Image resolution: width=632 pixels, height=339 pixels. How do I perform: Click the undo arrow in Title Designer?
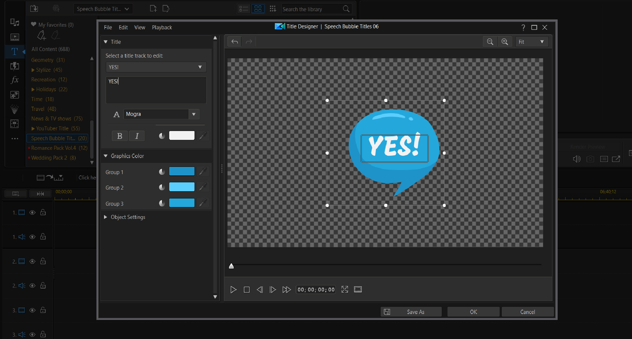pyautogui.click(x=234, y=41)
